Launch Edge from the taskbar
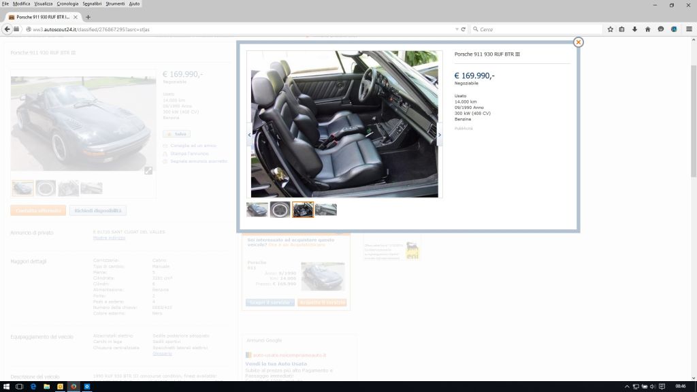Viewport: 697px width, 392px height. [33, 387]
